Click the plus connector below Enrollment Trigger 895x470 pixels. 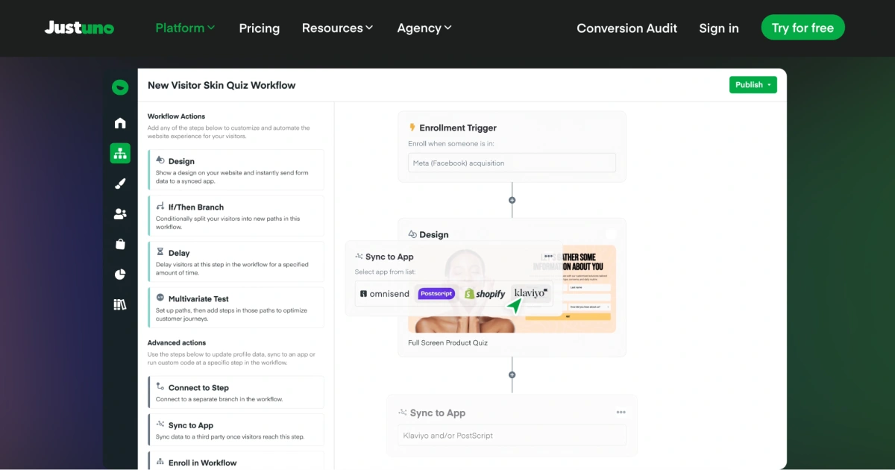pyautogui.click(x=512, y=200)
